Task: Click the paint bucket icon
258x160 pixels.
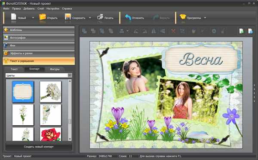Action: (x=193, y=31)
